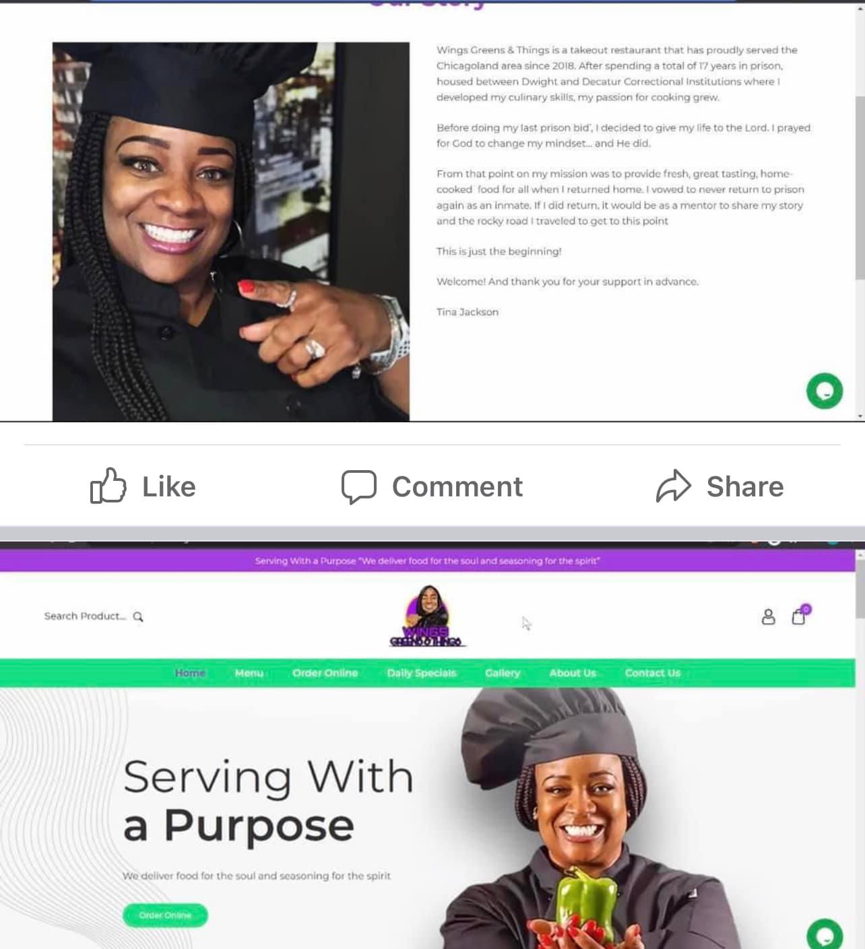Open the Gallery page
Image resolution: width=865 pixels, height=949 pixels.
pyautogui.click(x=503, y=673)
